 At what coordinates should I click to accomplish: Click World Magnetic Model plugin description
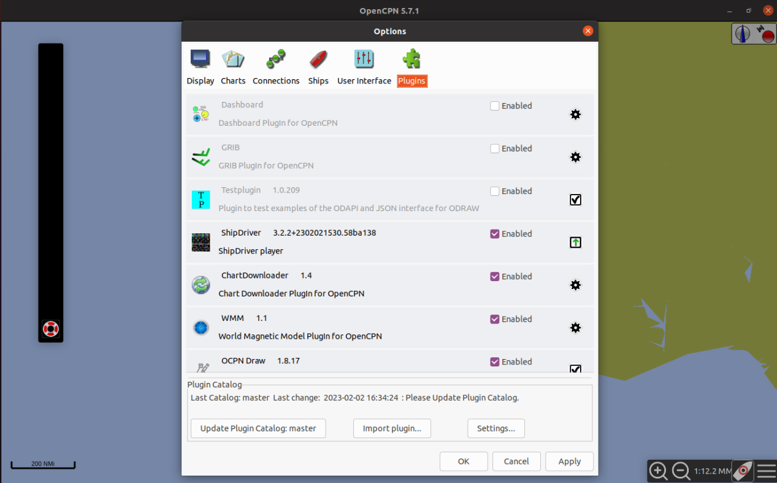click(300, 336)
